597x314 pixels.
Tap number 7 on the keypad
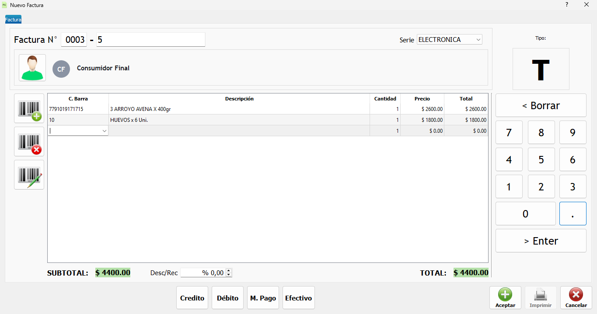[509, 133]
